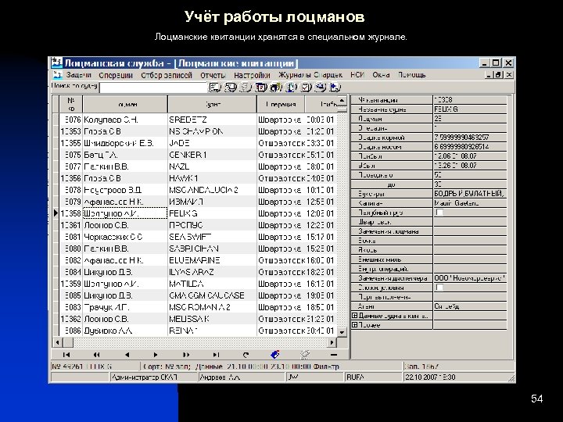Click in the Поиск по судну search field
The height and width of the screenshot is (422, 563).
click(153, 88)
